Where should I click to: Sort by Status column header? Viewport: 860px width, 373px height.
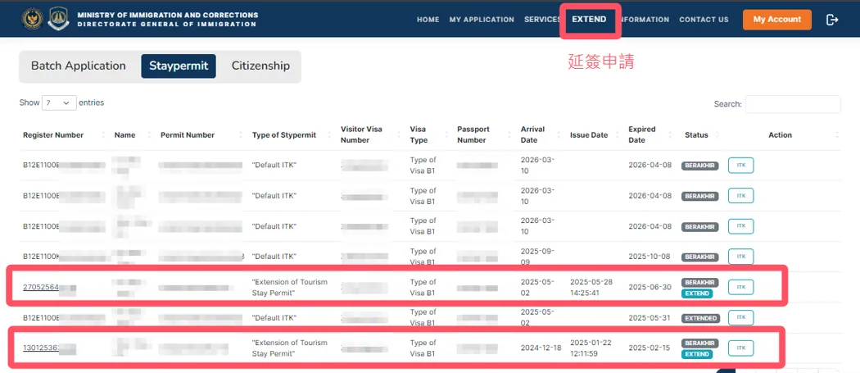(696, 135)
